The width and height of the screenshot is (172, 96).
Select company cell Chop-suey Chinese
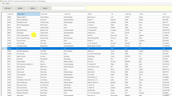click(28, 41)
